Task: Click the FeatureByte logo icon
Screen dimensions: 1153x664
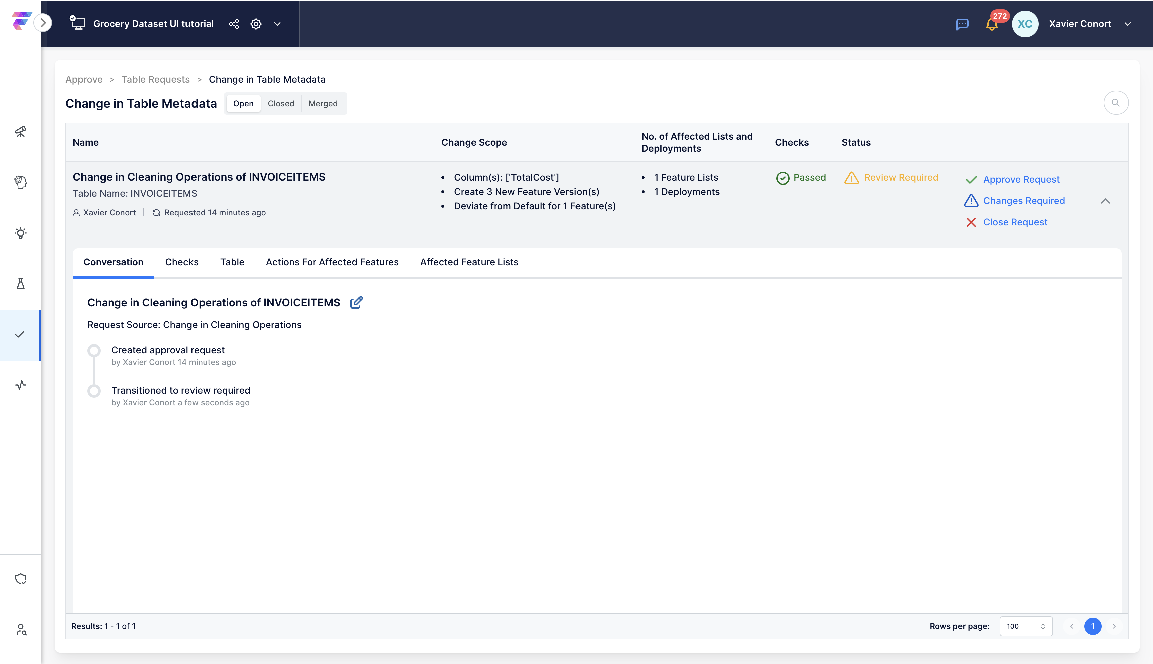Action: 21,21
